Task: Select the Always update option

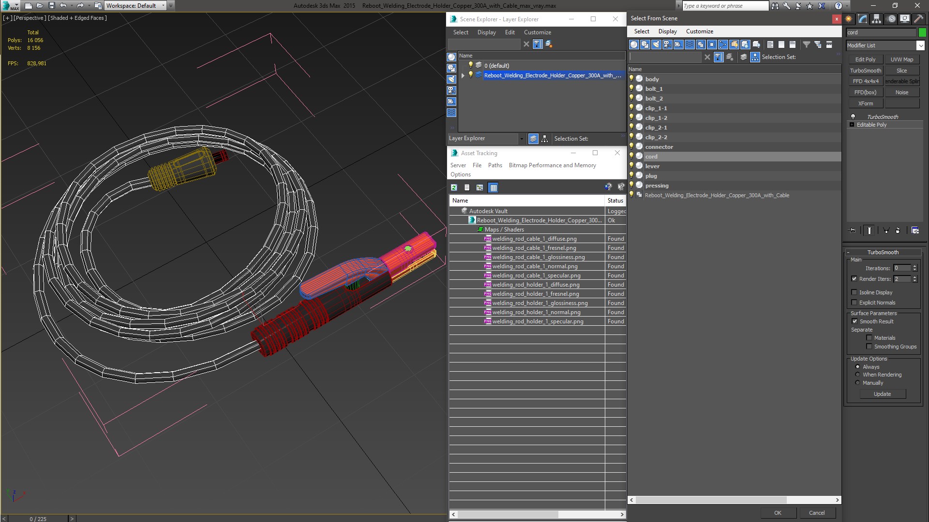Action: [x=857, y=367]
